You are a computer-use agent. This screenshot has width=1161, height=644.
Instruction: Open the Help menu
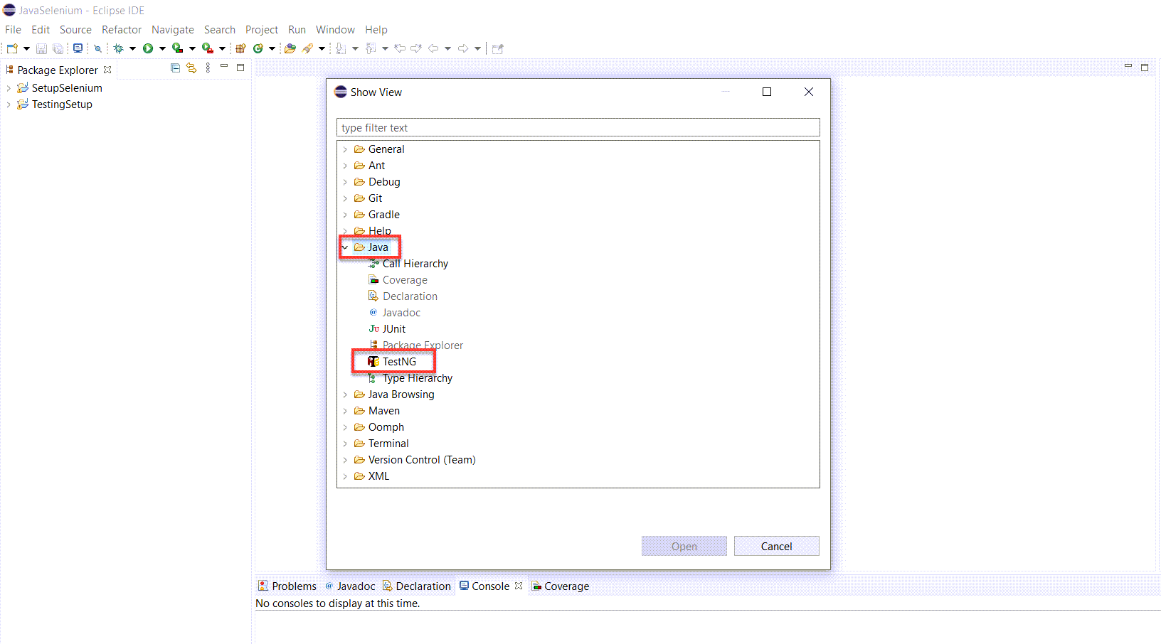[x=376, y=30]
